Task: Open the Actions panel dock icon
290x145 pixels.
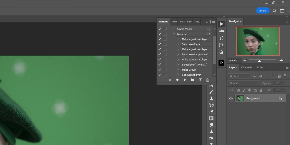Action: (221, 24)
